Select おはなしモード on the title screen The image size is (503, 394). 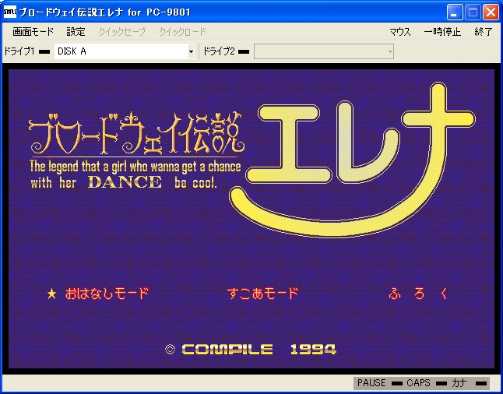(x=107, y=294)
